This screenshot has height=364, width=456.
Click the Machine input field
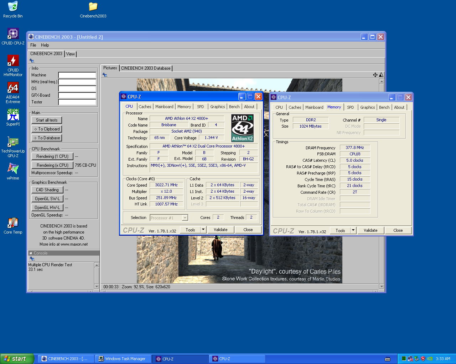click(77, 75)
